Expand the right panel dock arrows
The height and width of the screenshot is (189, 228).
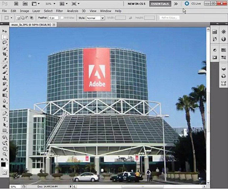217,23
